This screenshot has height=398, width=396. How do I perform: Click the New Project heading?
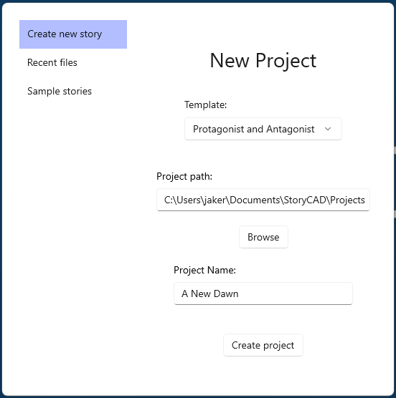(x=263, y=61)
